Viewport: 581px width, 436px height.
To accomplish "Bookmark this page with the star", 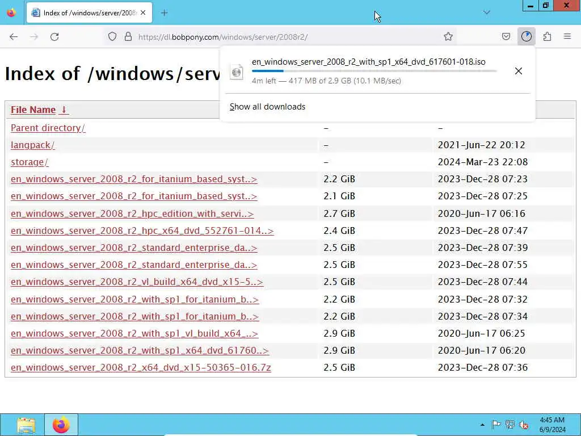I will coord(448,37).
